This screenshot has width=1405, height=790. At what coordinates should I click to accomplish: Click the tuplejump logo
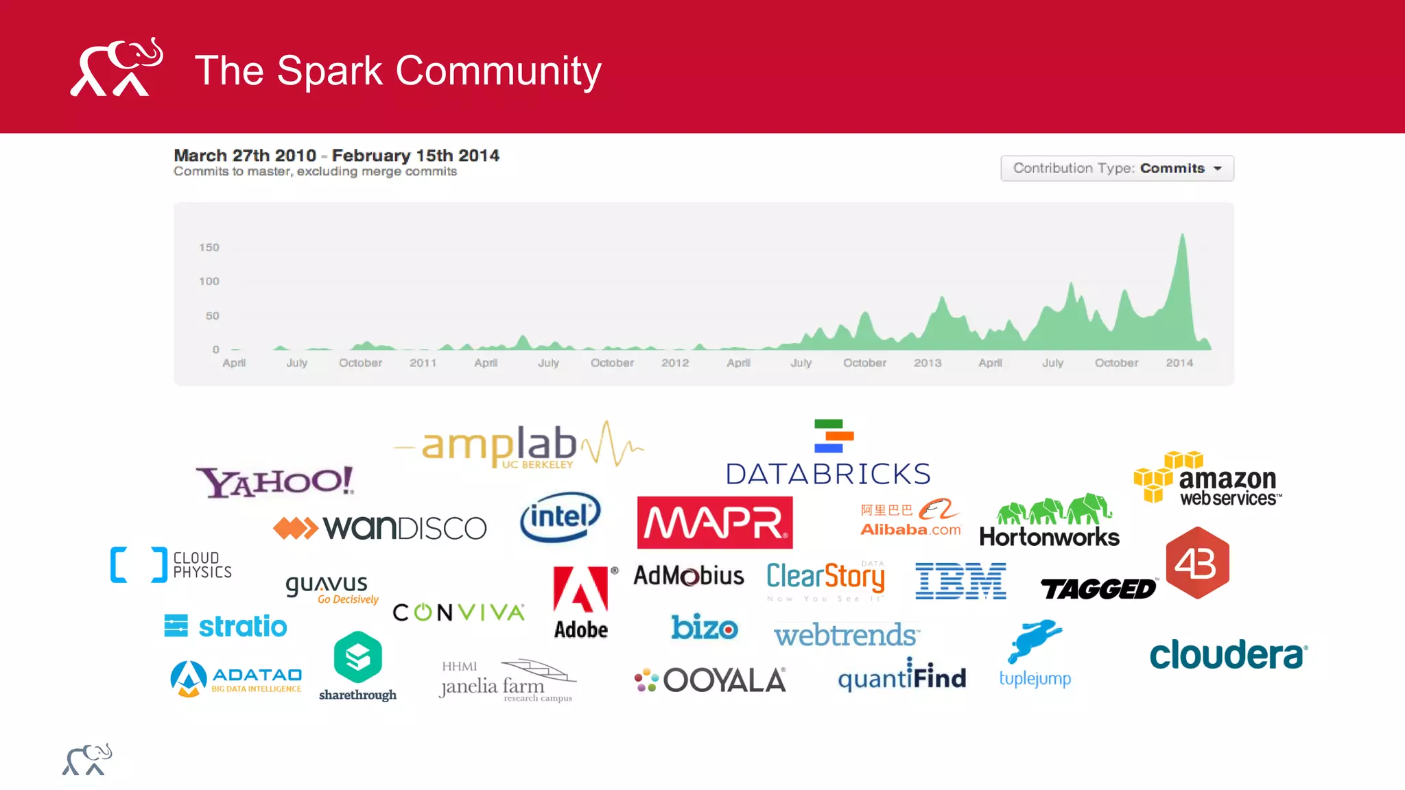[x=1035, y=654]
